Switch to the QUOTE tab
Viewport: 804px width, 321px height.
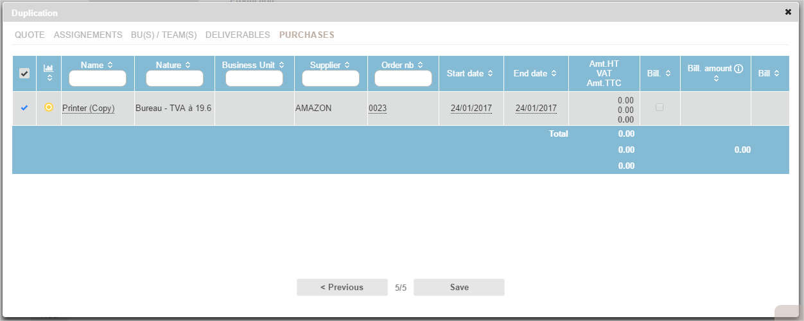(x=30, y=35)
